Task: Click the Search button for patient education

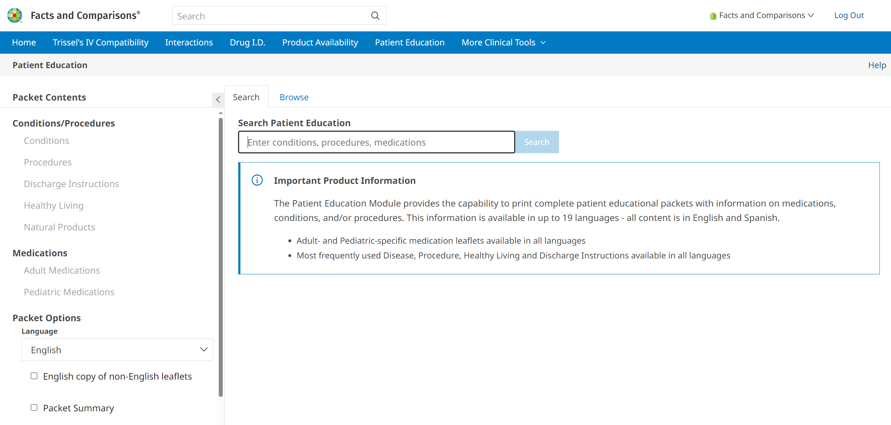Action: tap(536, 142)
